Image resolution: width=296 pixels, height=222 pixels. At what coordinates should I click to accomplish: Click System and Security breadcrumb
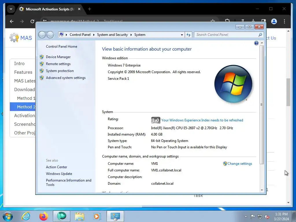coord(112,35)
